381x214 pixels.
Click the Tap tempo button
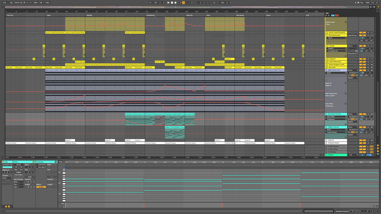point(11,3)
